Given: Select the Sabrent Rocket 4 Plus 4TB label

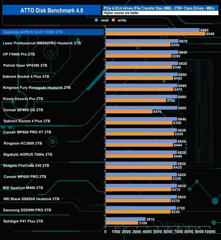Looking at the screenshot, I should coord(26,77).
